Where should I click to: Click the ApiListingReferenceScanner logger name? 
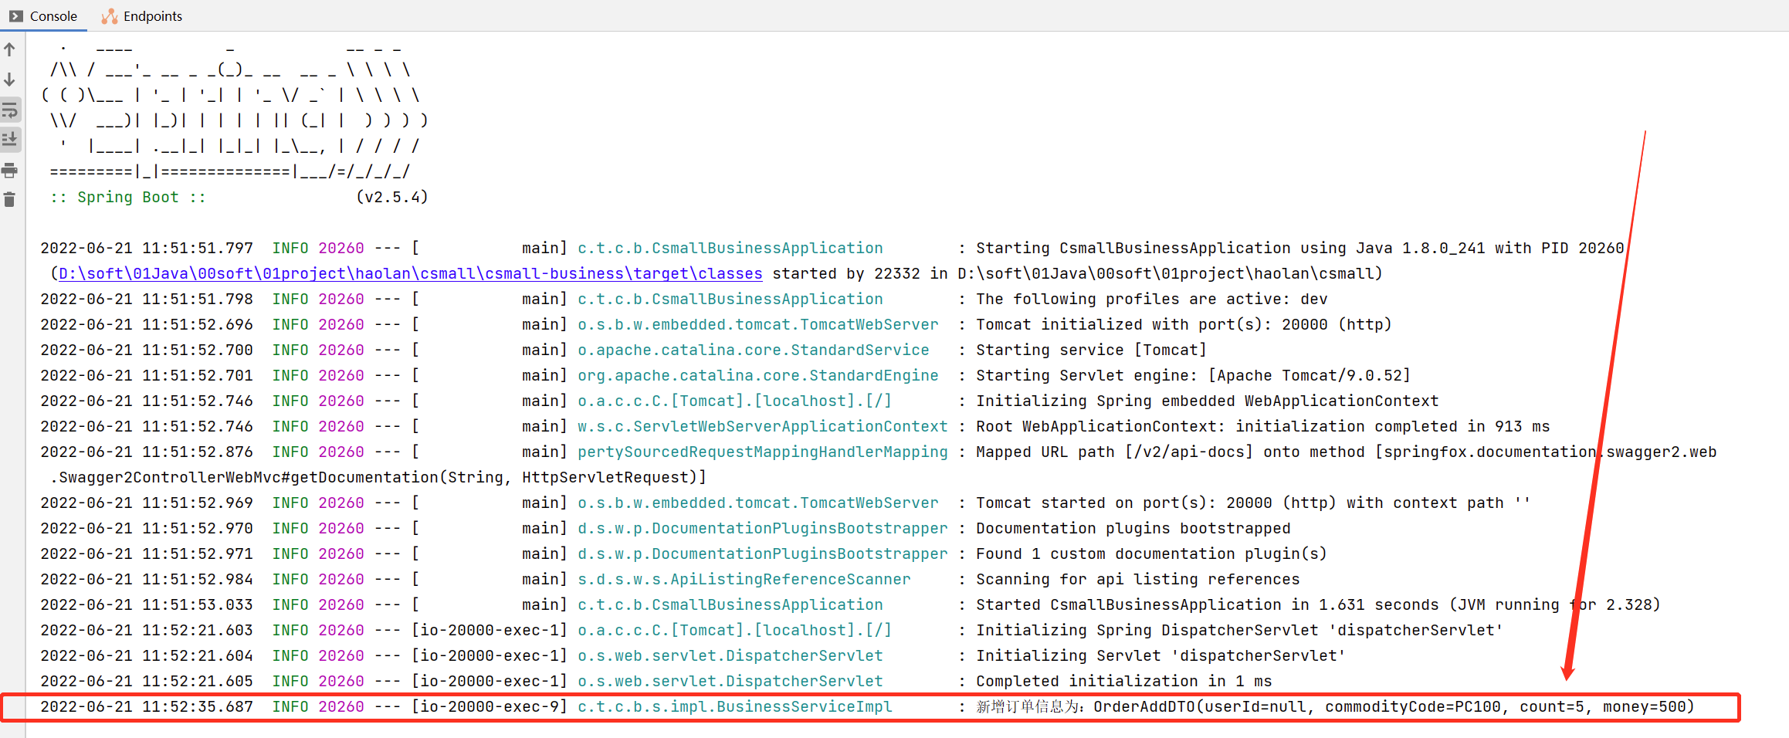[x=744, y=579]
